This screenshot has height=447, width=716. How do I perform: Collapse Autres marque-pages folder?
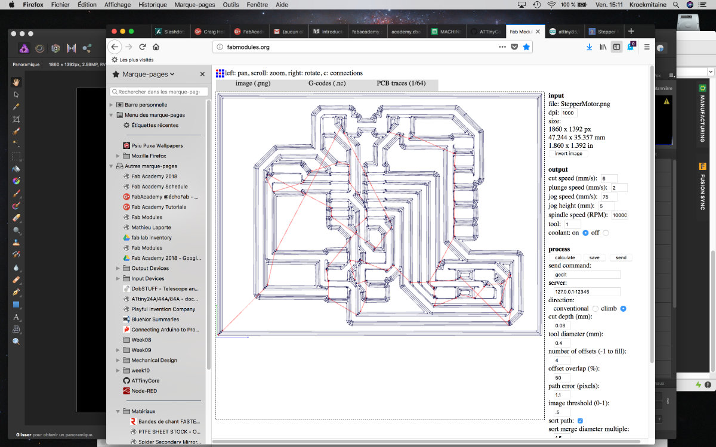[111, 166]
